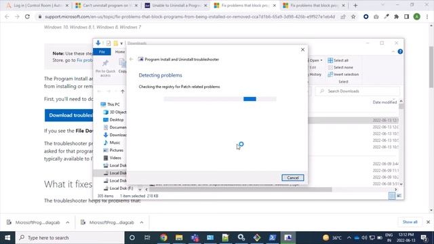Switch Explorer to large icons view

pyautogui.click(x=399, y=196)
